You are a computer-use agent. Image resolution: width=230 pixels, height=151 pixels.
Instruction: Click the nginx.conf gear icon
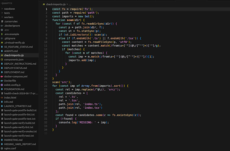pos(2,149)
